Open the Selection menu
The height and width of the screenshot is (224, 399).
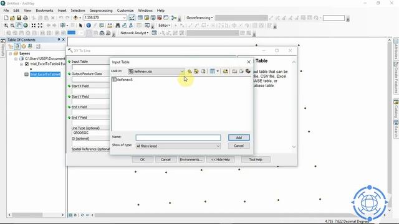(x=78, y=11)
